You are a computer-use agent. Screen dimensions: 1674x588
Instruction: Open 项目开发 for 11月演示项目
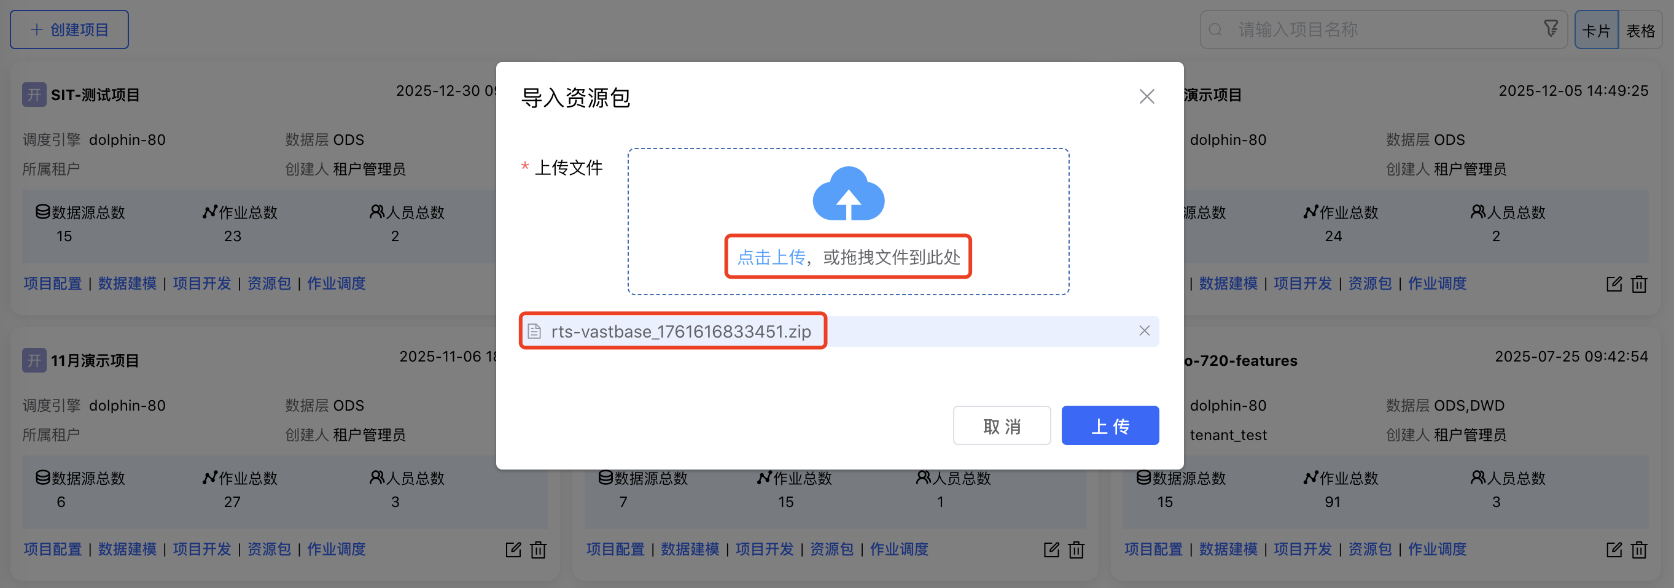pos(202,549)
